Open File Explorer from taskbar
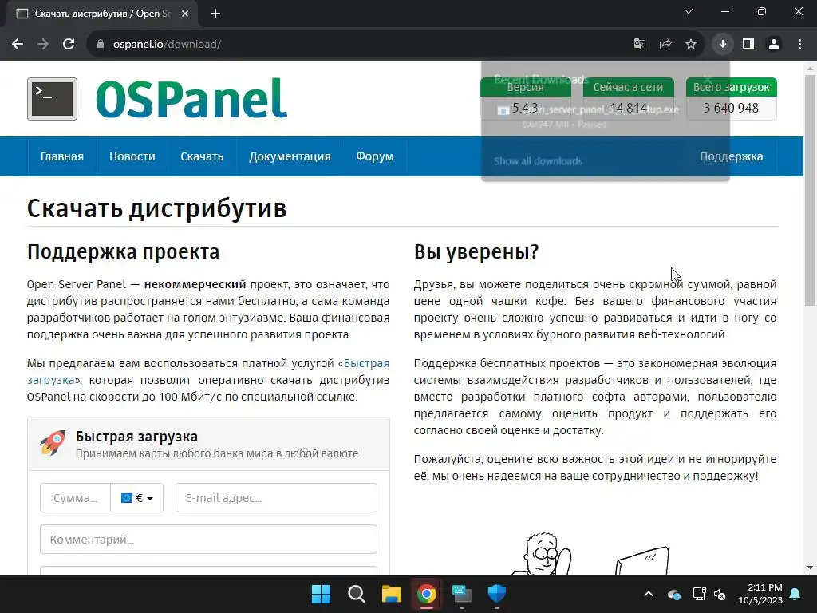Screen dimensions: 817x613 tap(391, 594)
